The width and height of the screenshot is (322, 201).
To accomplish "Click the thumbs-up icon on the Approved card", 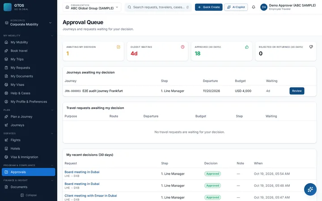I will click(247, 47).
